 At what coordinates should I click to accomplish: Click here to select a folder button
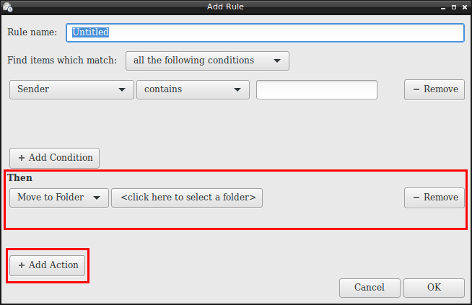[187, 198]
